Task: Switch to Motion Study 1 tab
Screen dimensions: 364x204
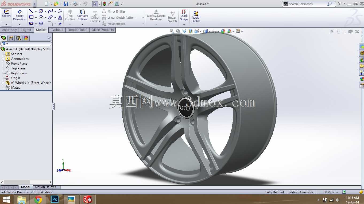Action: pyautogui.click(x=46, y=187)
